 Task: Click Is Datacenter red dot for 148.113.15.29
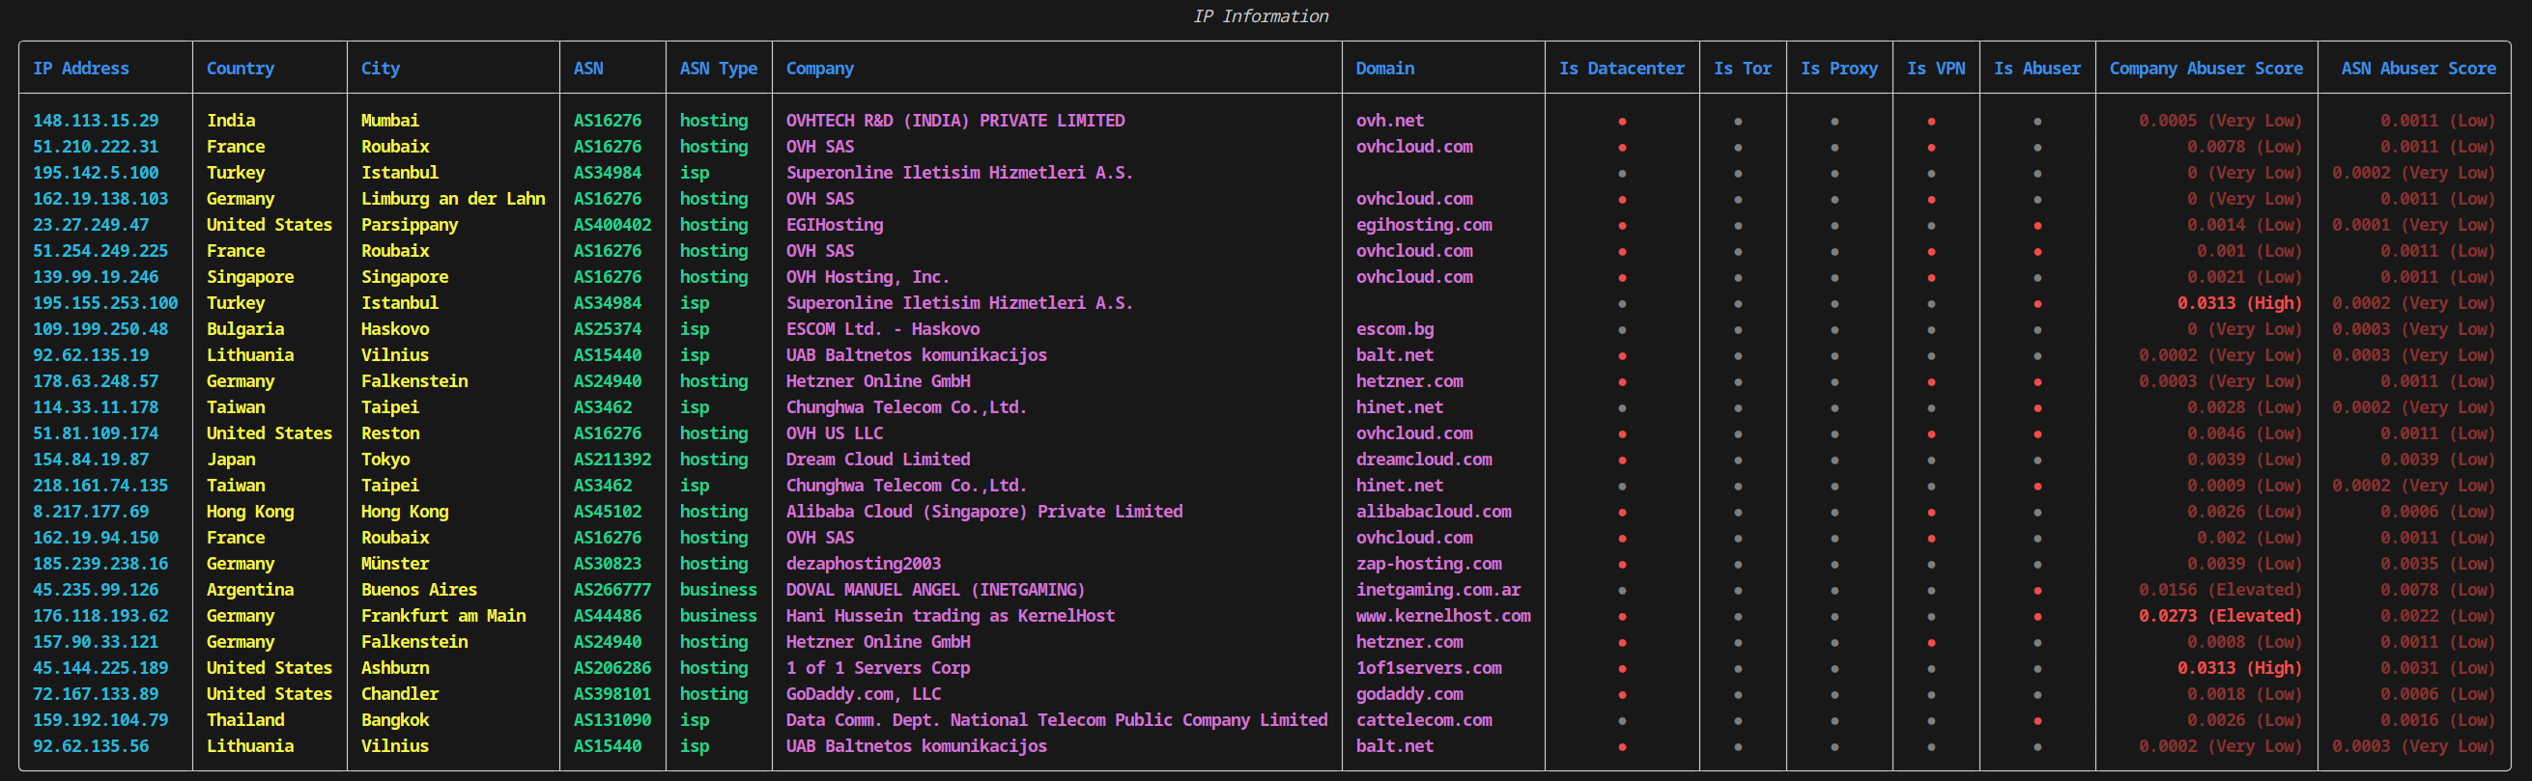click(1622, 121)
